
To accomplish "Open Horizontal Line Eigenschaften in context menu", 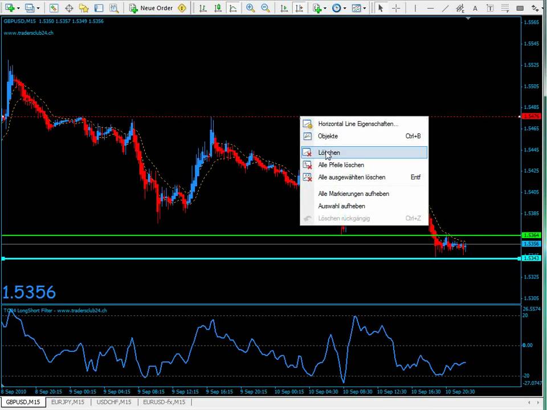I will [x=364, y=124].
